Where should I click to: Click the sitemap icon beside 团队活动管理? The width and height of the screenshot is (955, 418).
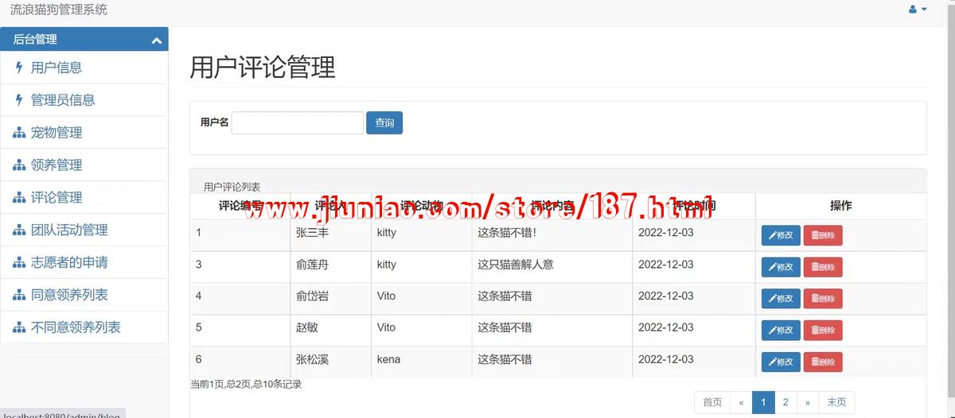[x=19, y=230]
